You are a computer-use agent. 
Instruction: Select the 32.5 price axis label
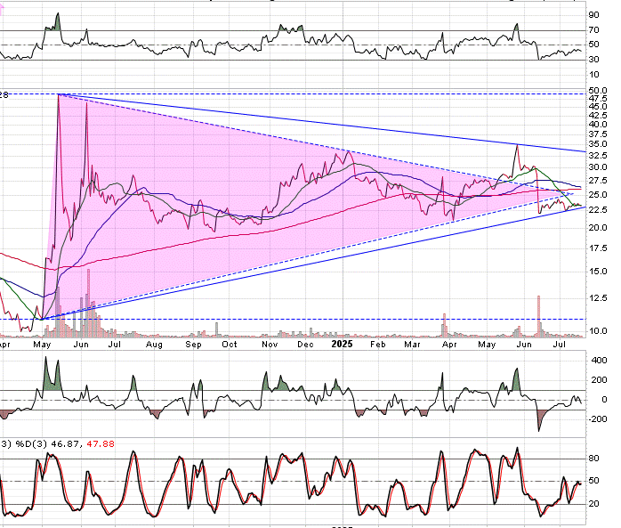pos(598,155)
